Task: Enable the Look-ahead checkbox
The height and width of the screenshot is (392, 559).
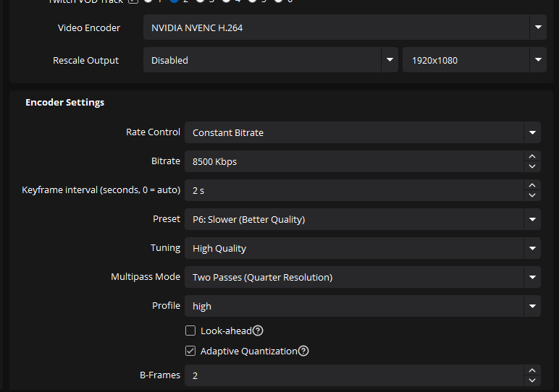Action: (190, 331)
